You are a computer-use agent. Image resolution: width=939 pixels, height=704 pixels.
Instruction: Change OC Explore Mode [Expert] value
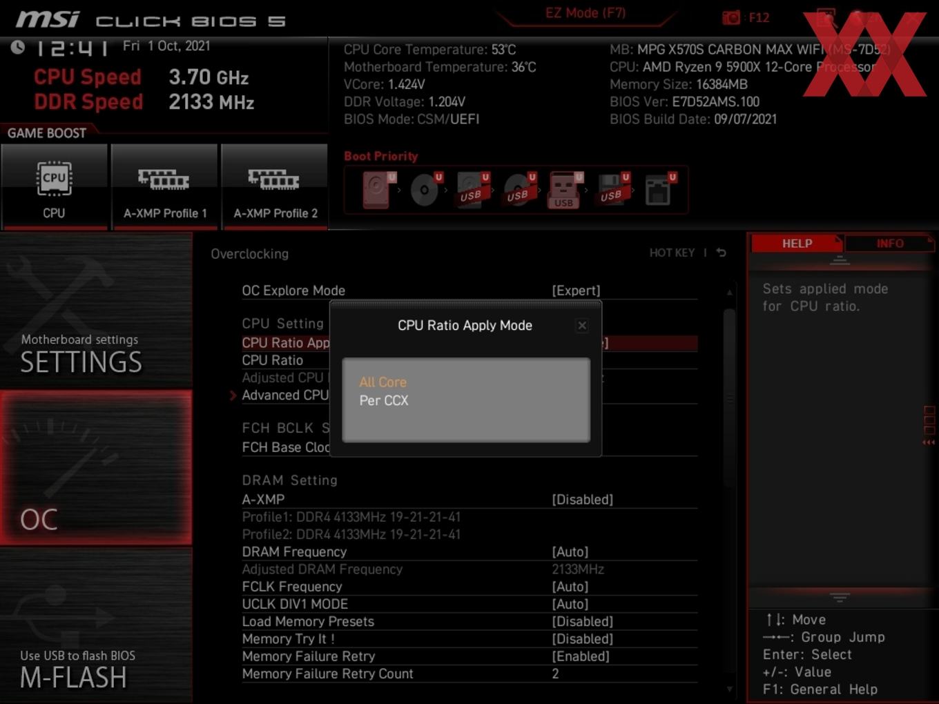[576, 291]
